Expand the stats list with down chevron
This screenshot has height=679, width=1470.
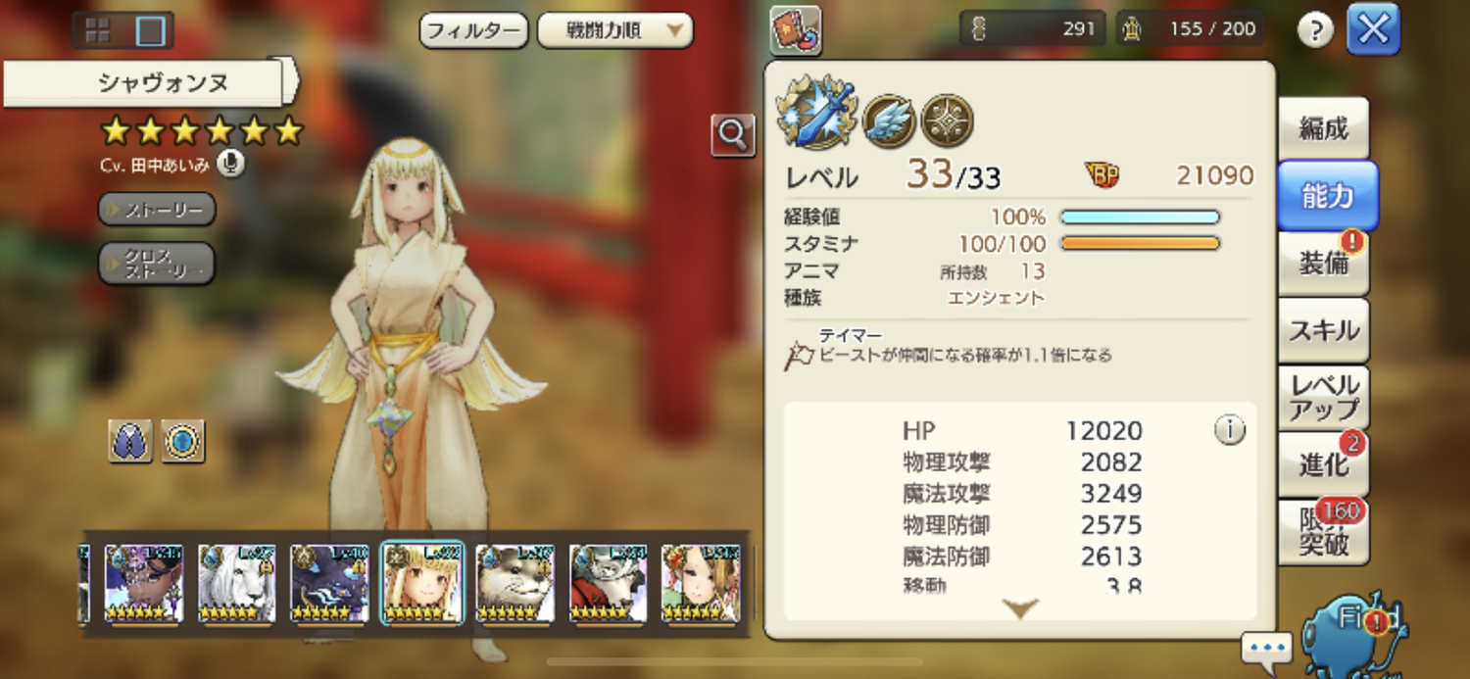pos(1019,608)
